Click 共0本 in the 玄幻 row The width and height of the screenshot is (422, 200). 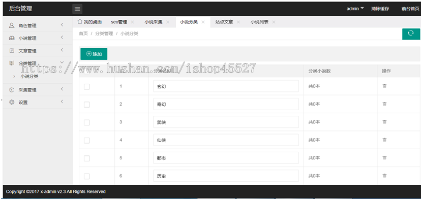(314, 86)
